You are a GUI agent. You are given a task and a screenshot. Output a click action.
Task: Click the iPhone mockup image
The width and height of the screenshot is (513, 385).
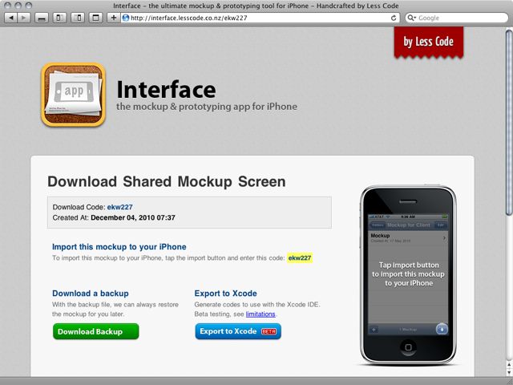408,275
